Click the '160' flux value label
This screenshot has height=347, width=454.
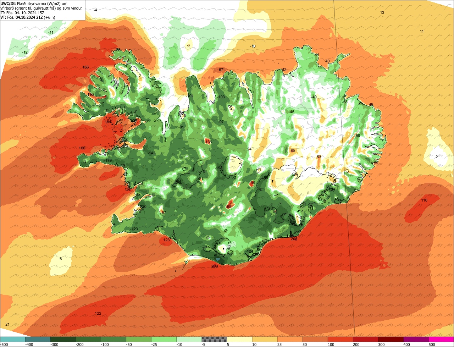pos(82,148)
